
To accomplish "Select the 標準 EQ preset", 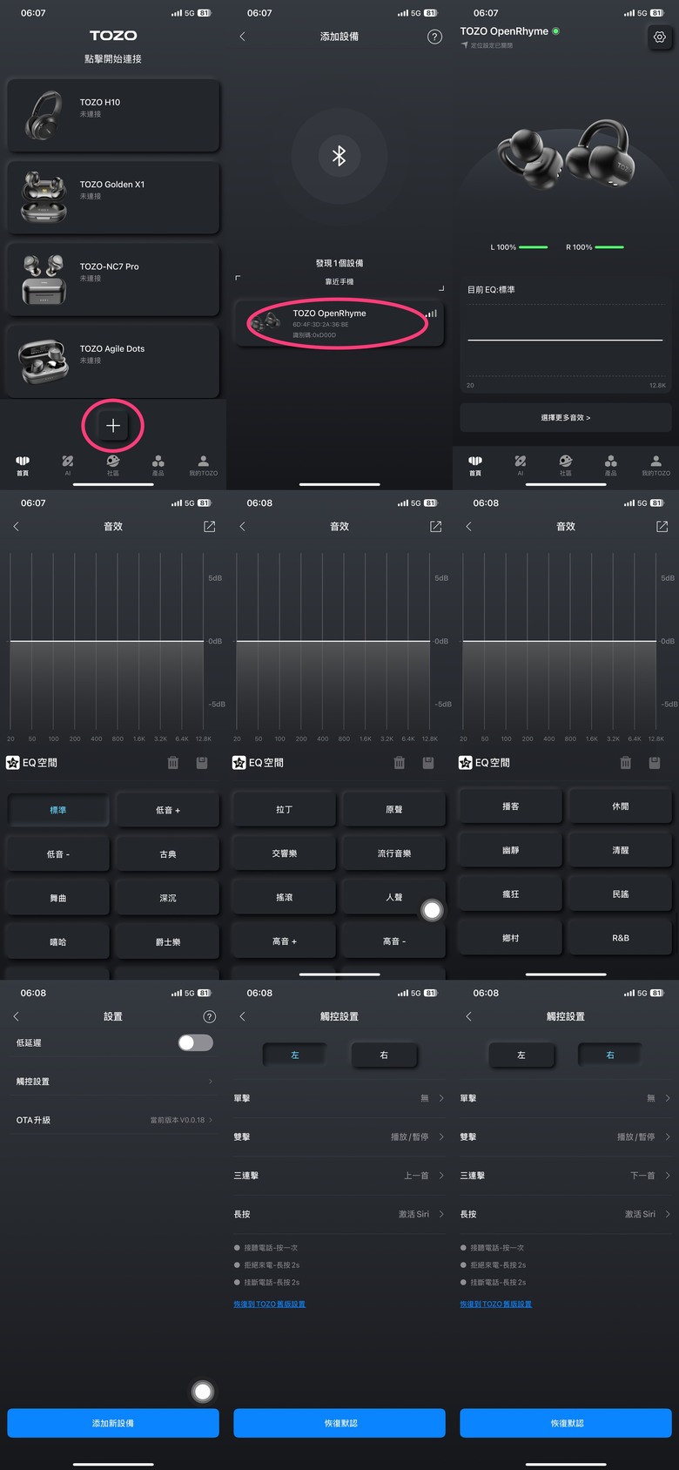I will [58, 810].
